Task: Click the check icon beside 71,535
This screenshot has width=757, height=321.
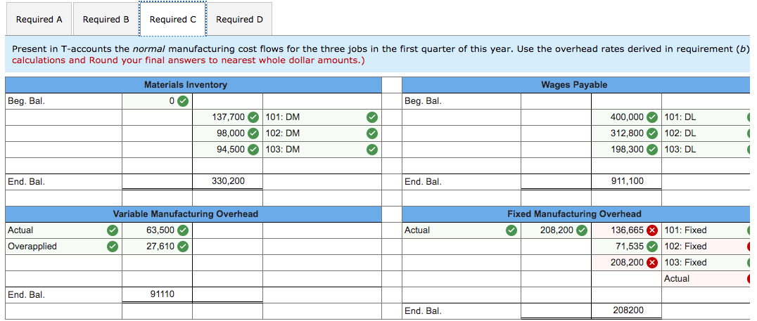Action: tap(651, 247)
